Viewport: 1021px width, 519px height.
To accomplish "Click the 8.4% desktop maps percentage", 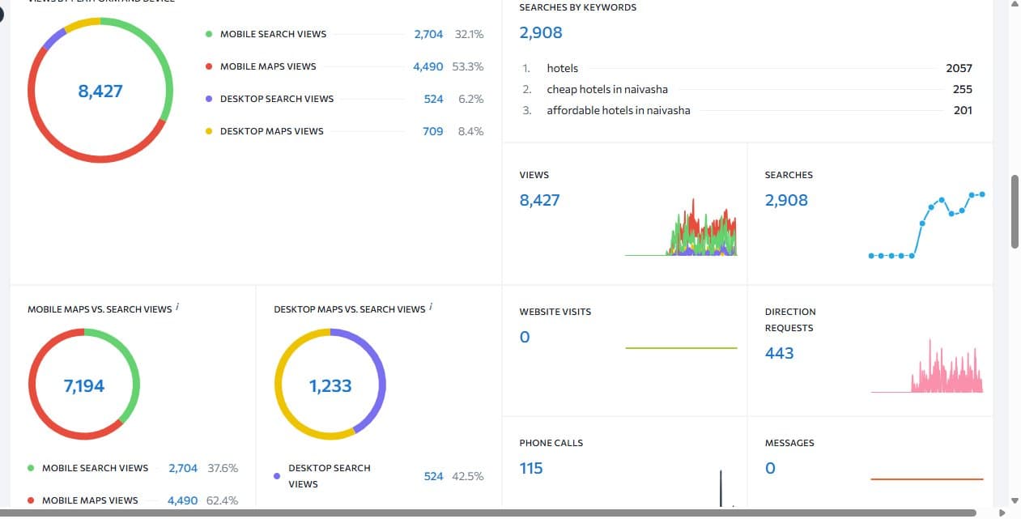I will click(471, 131).
